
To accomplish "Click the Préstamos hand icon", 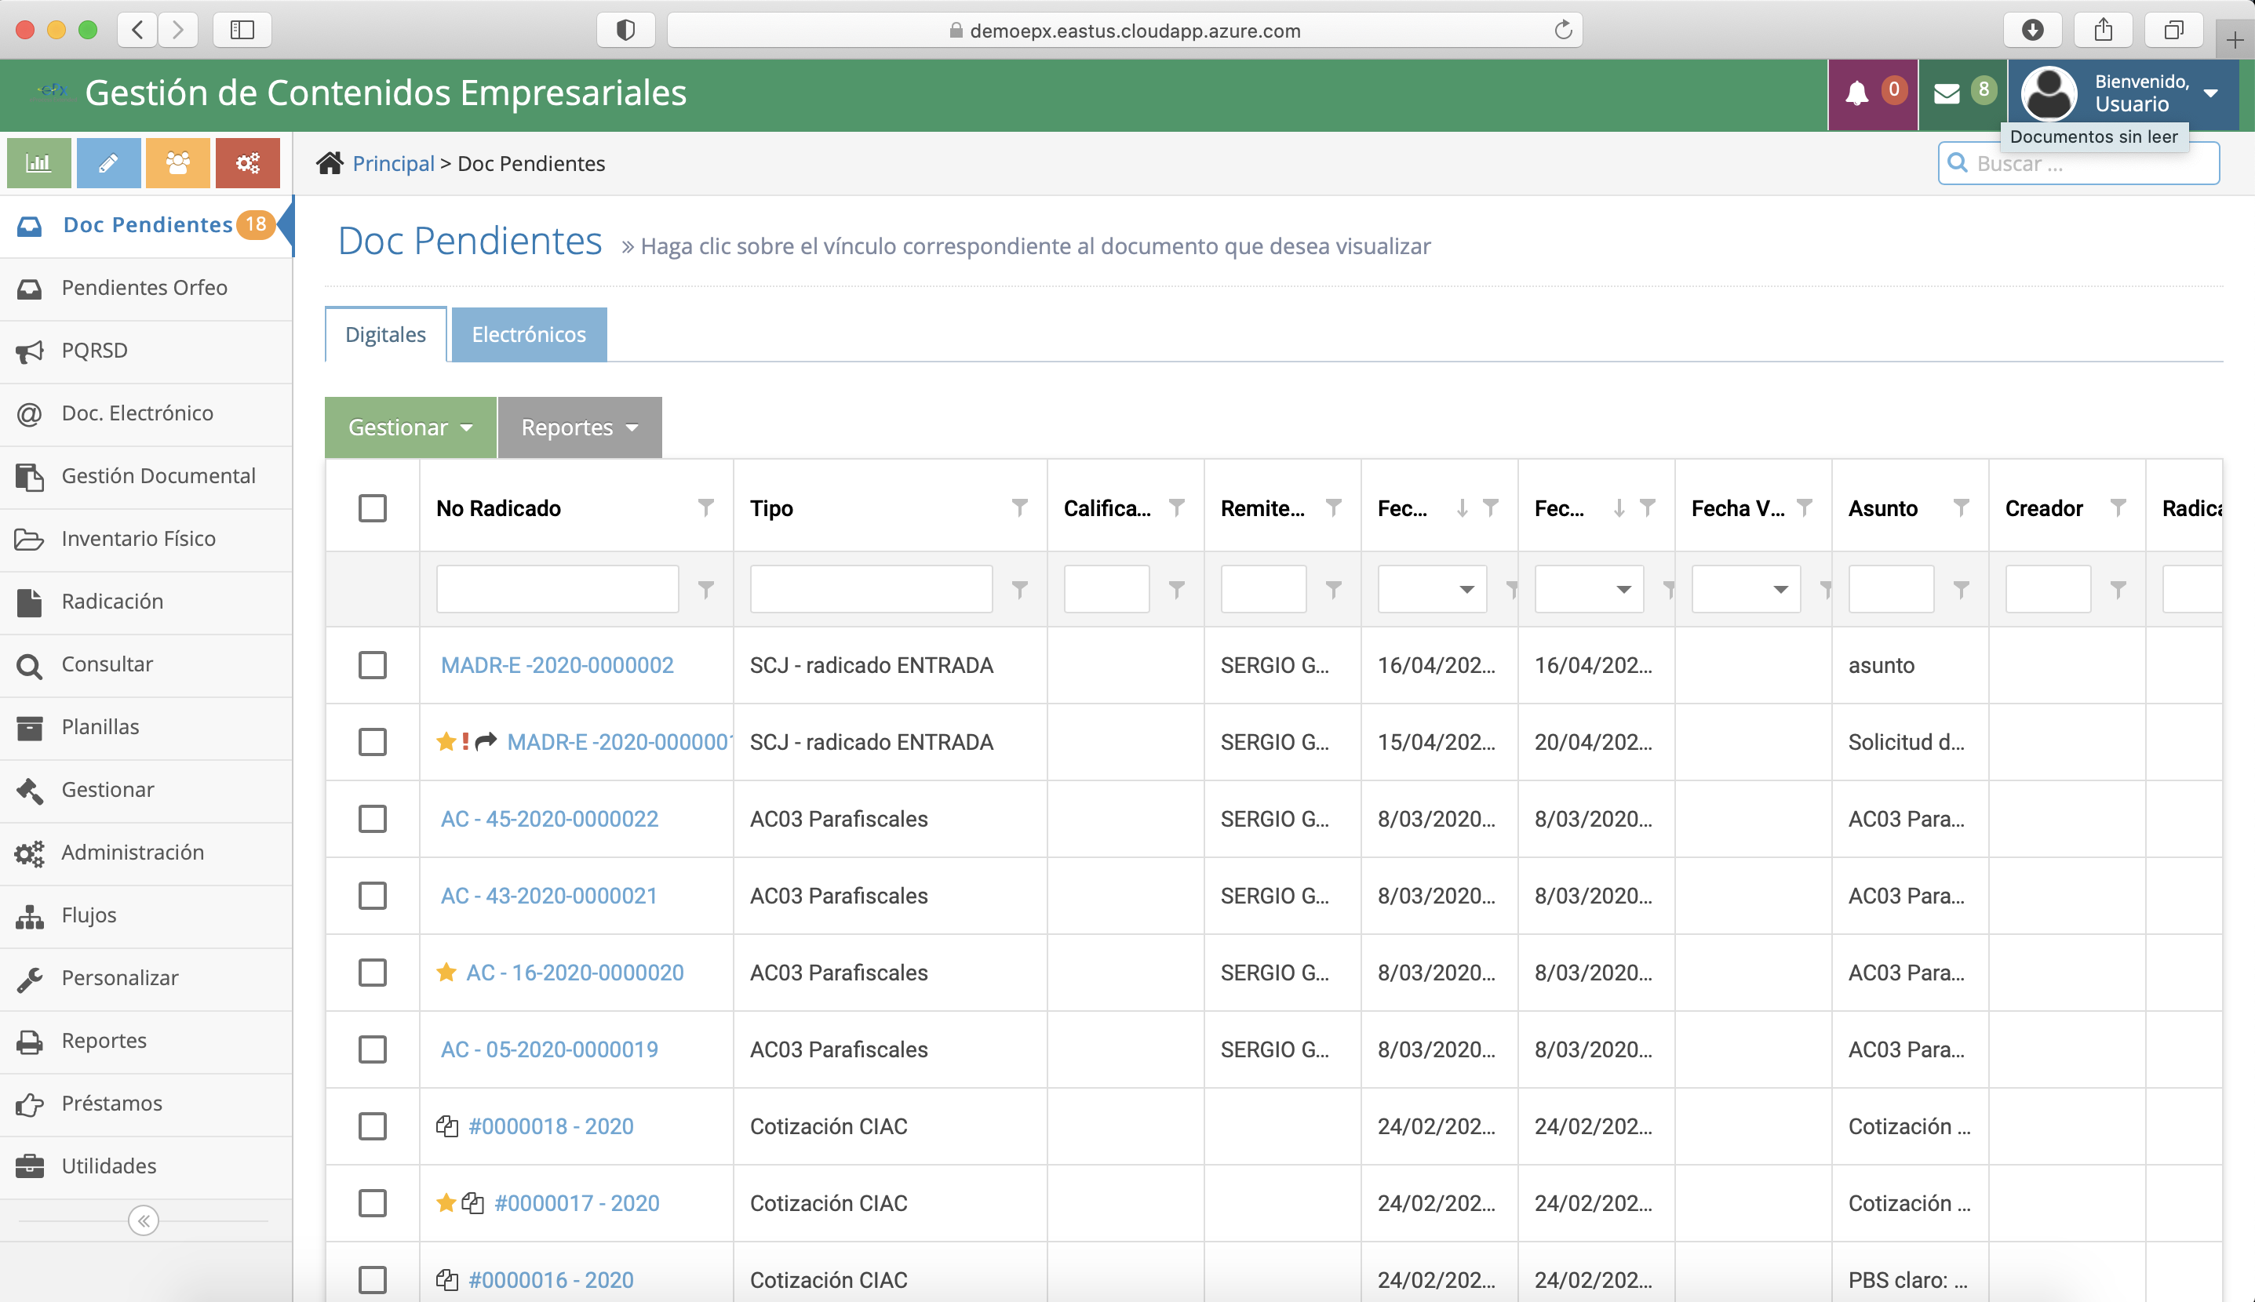I will tap(30, 1104).
